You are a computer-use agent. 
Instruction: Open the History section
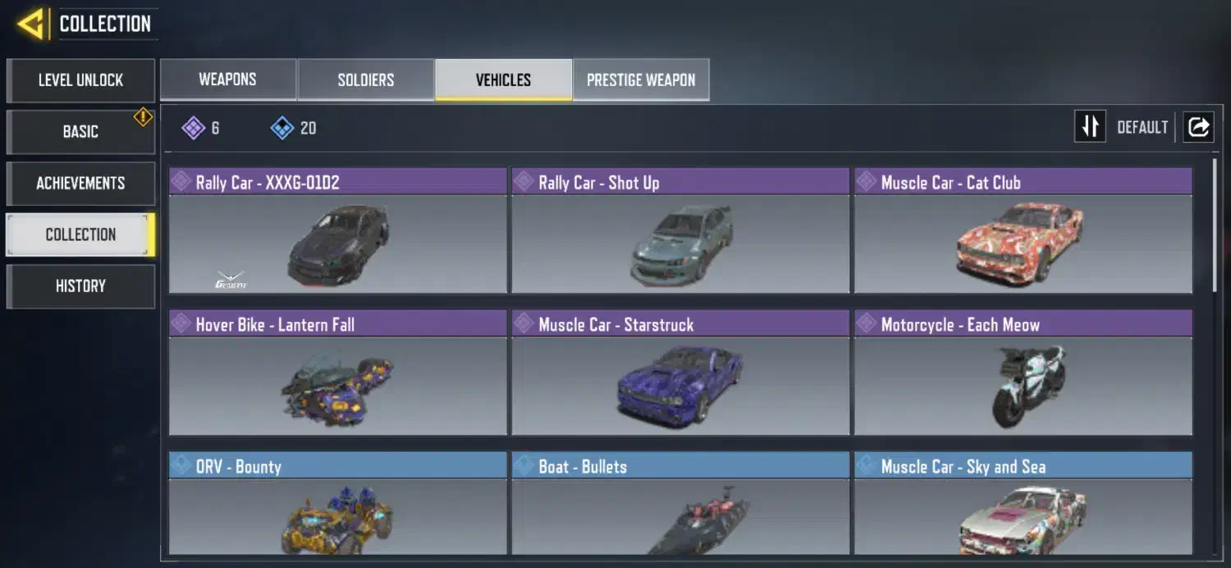click(x=80, y=286)
